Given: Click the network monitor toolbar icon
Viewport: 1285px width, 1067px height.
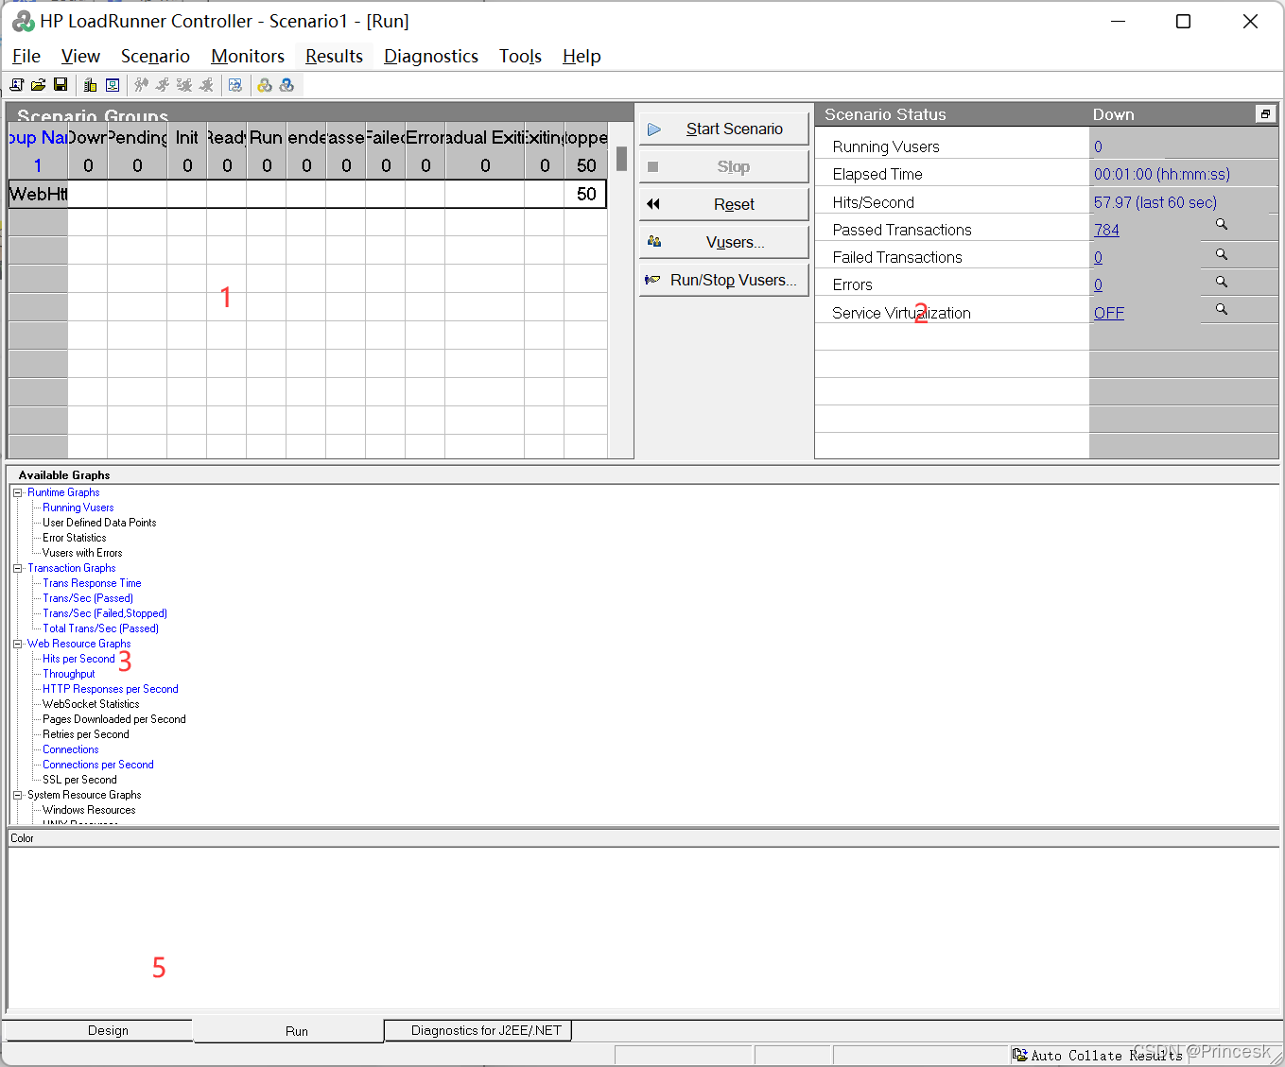Looking at the screenshot, I should [x=113, y=85].
